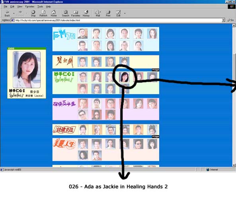The image size is (236, 201).
Task: Open the Mail button dropdown arrow
Action: pos(100,12)
